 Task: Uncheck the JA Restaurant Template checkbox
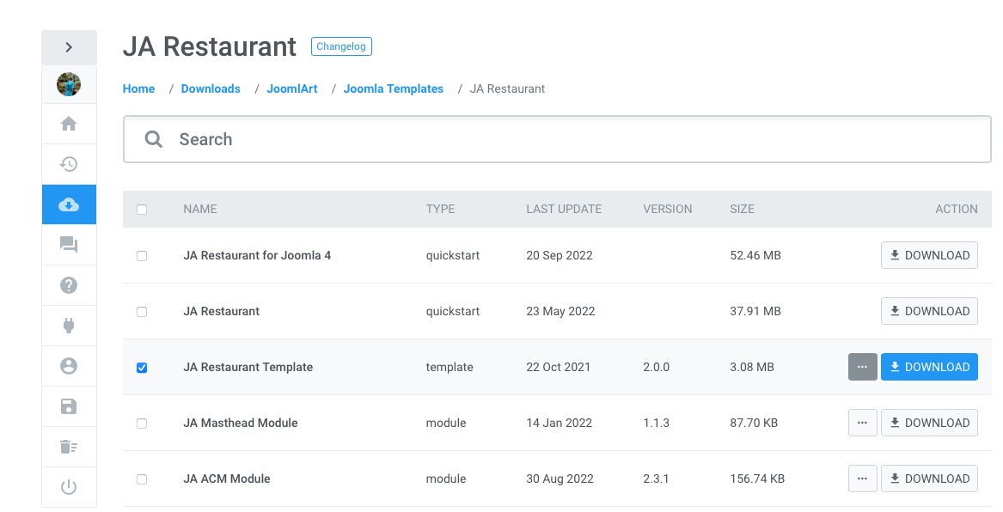(x=142, y=368)
